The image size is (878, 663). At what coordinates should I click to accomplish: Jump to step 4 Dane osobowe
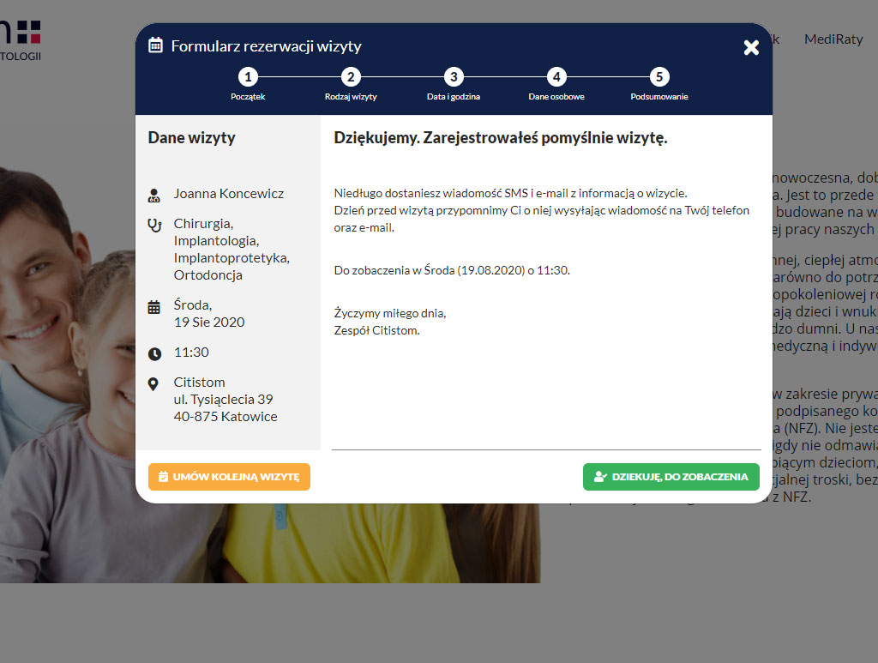coord(556,76)
